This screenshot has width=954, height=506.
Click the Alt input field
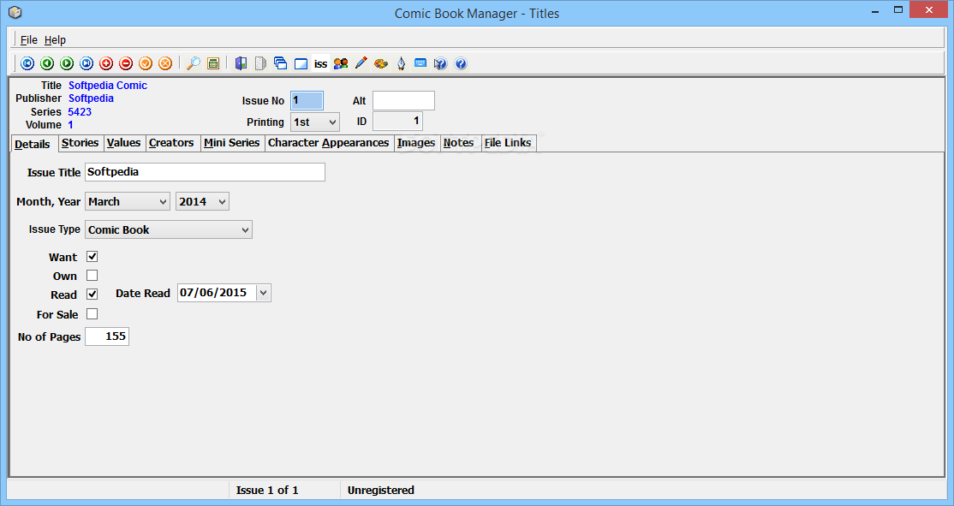point(403,100)
